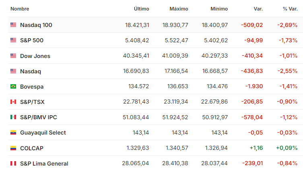Screen dimensions: 303x170
Task: Open the Guayaquil Select index link
Action: coord(43,133)
